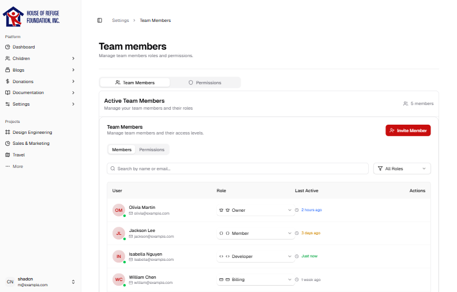Viewport: 457px width, 292px height.
Task: Click the CN user avatar
Action: click(x=10, y=282)
